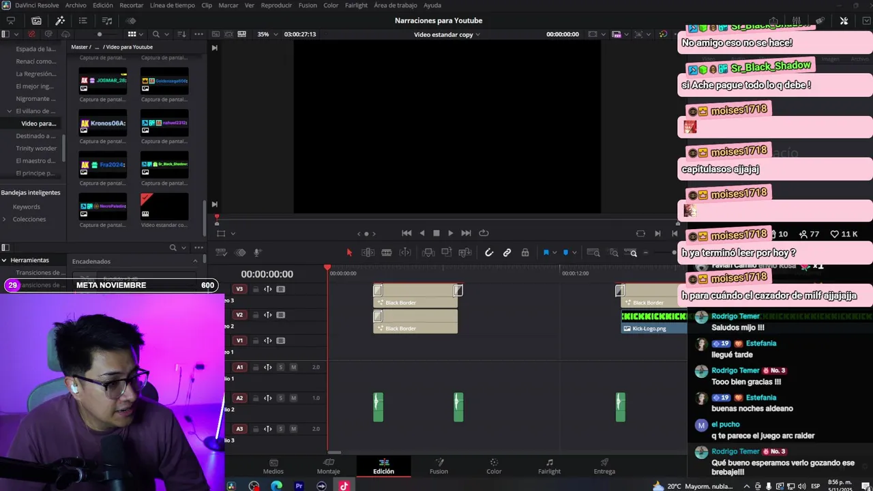
Task: Select the arrow Selection Mode tool
Action: [349, 252]
